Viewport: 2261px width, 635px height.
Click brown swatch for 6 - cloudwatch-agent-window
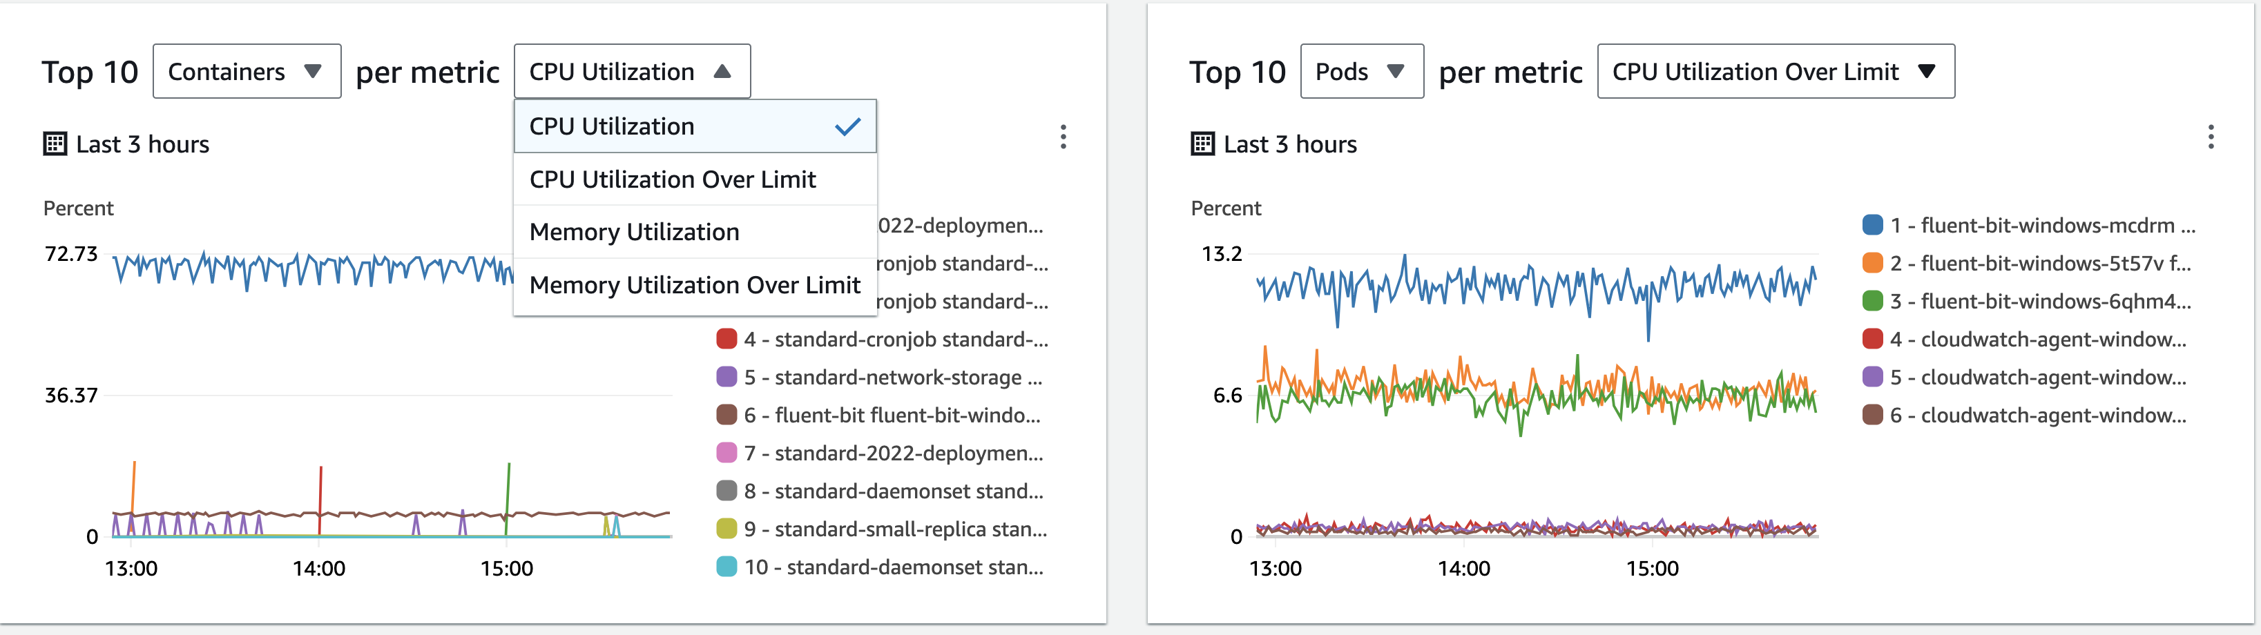click(x=1873, y=414)
